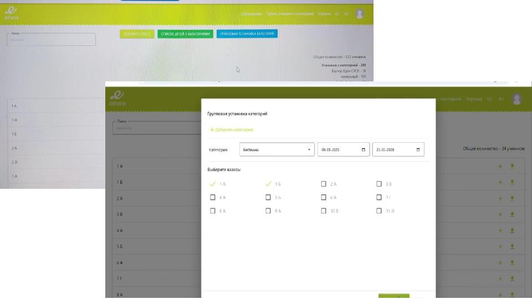Click the Поиск search field in front window
This screenshot has width=532, height=299.
tap(157, 127)
